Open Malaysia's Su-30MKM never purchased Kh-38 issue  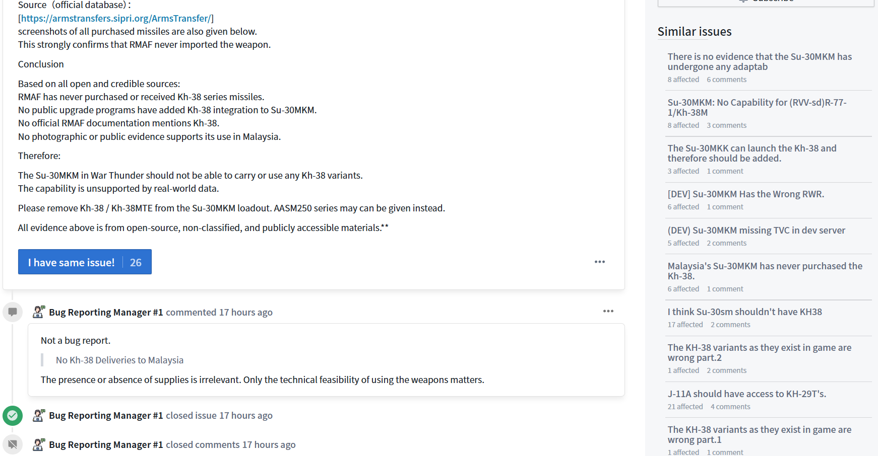click(765, 271)
